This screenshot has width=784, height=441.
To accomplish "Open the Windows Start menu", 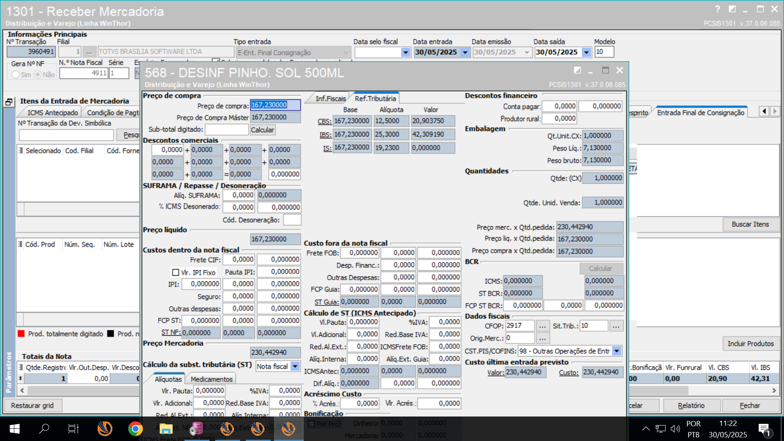I will (15, 429).
